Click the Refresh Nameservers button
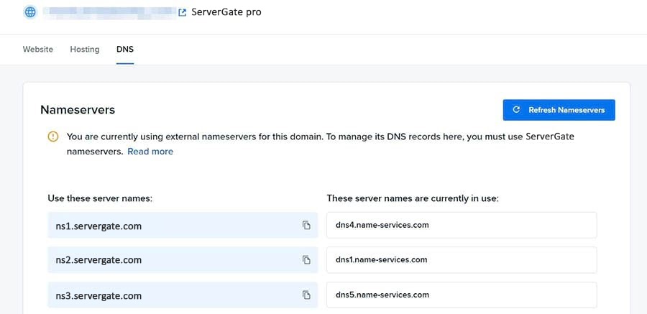Viewport: 647px width, 314px height. [x=559, y=110]
